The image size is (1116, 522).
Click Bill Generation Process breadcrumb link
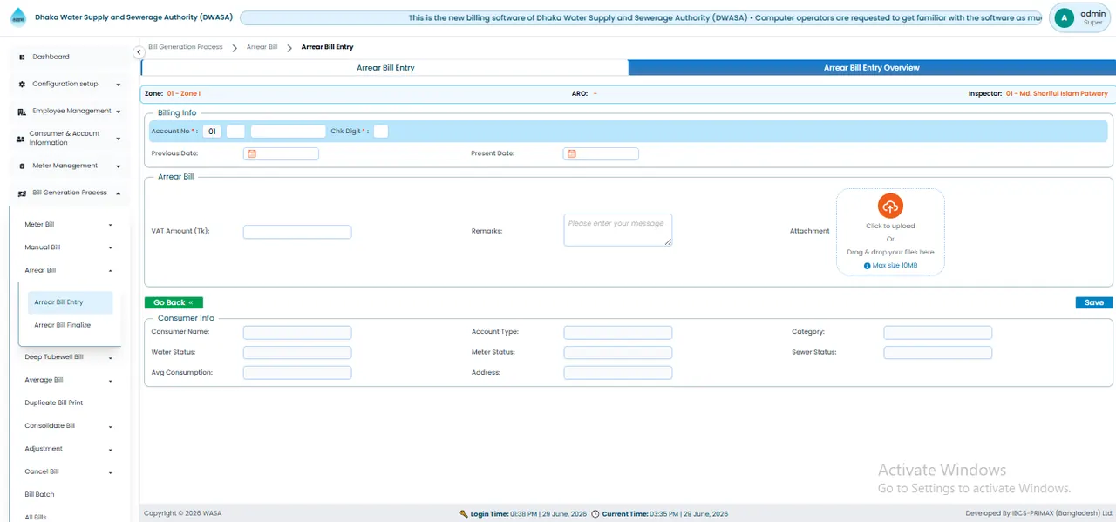point(186,47)
